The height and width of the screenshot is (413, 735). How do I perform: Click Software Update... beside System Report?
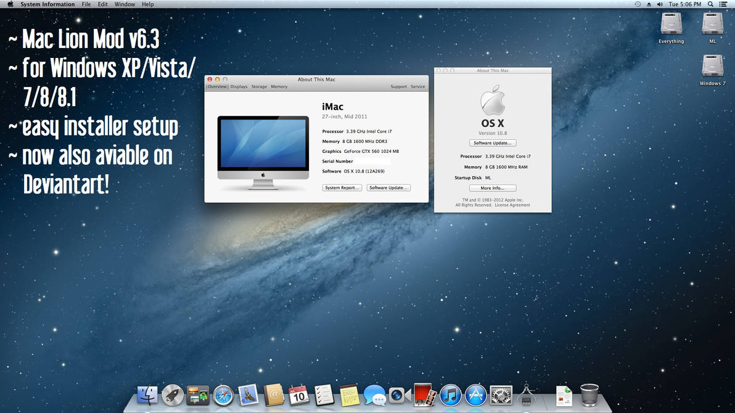pos(388,187)
